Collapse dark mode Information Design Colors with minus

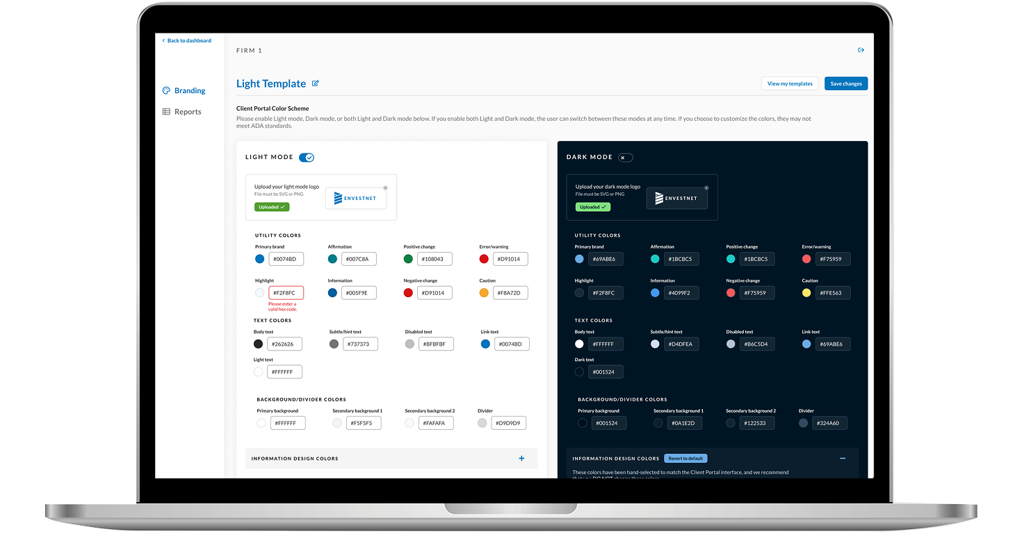843,458
